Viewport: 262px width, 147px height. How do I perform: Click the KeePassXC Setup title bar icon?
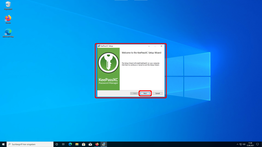click(x=99, y=46)
